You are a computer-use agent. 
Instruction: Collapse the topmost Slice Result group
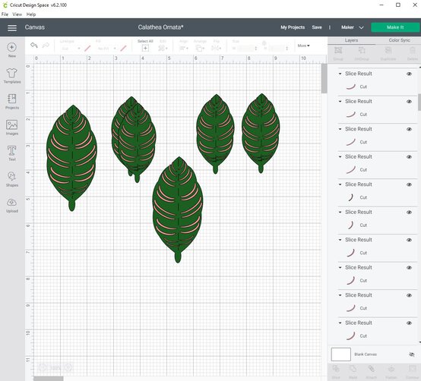click(x=340, y=74)
